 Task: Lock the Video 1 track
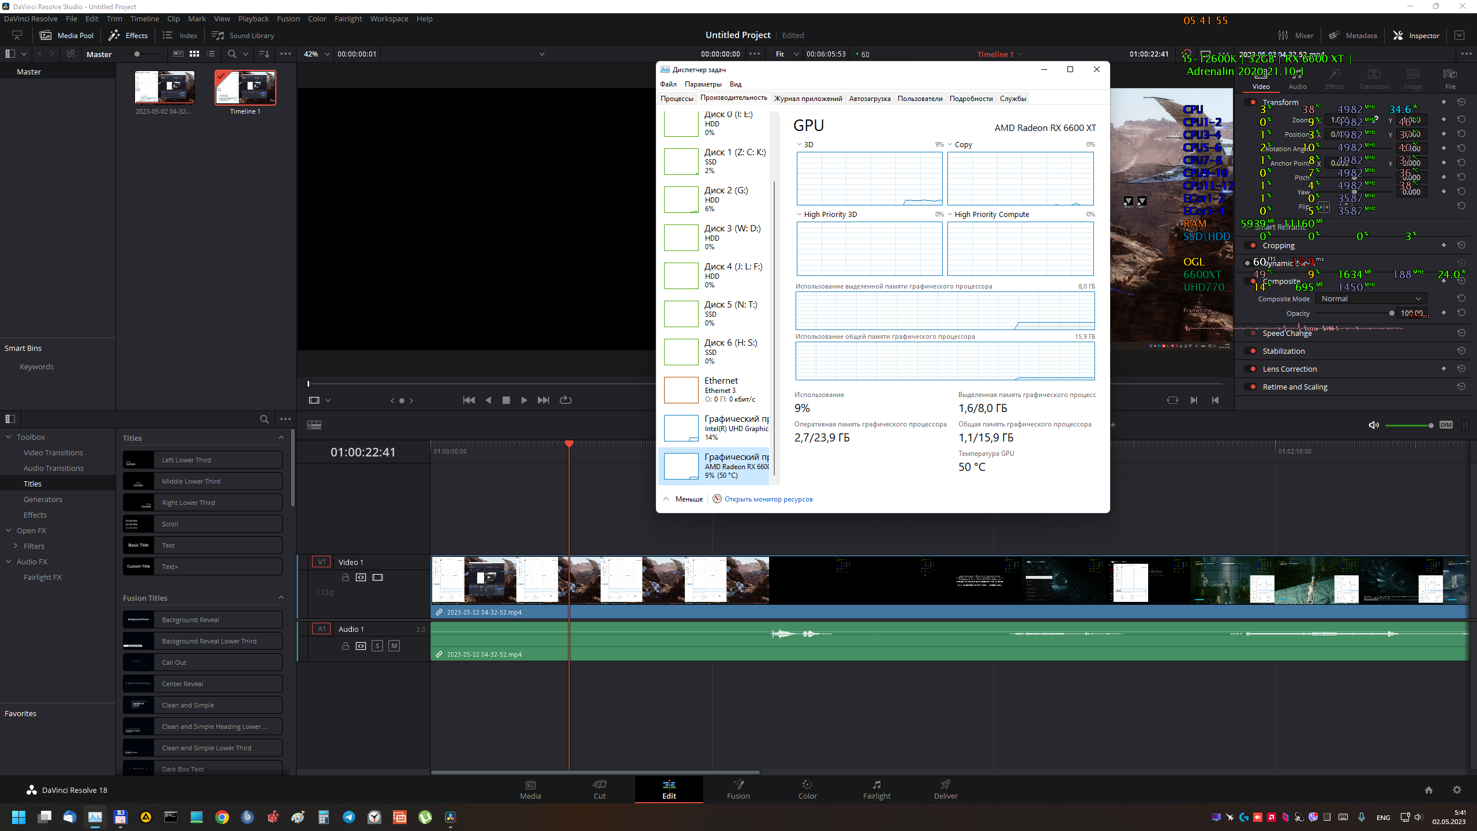pos(345,577)
